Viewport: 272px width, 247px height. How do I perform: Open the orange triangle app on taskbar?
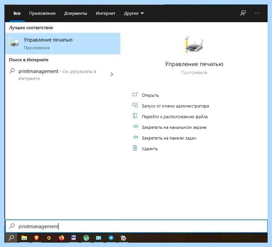click(49, 238)
